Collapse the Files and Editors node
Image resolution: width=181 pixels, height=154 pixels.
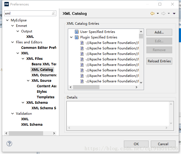pyautogui.click(x=12, y=42)
